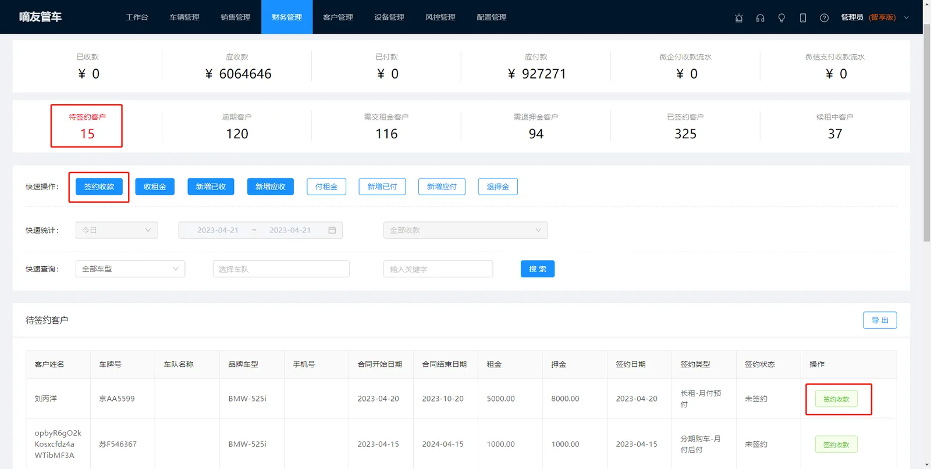
Task: Click the 新增已付 button
Action: click(382, 187)
